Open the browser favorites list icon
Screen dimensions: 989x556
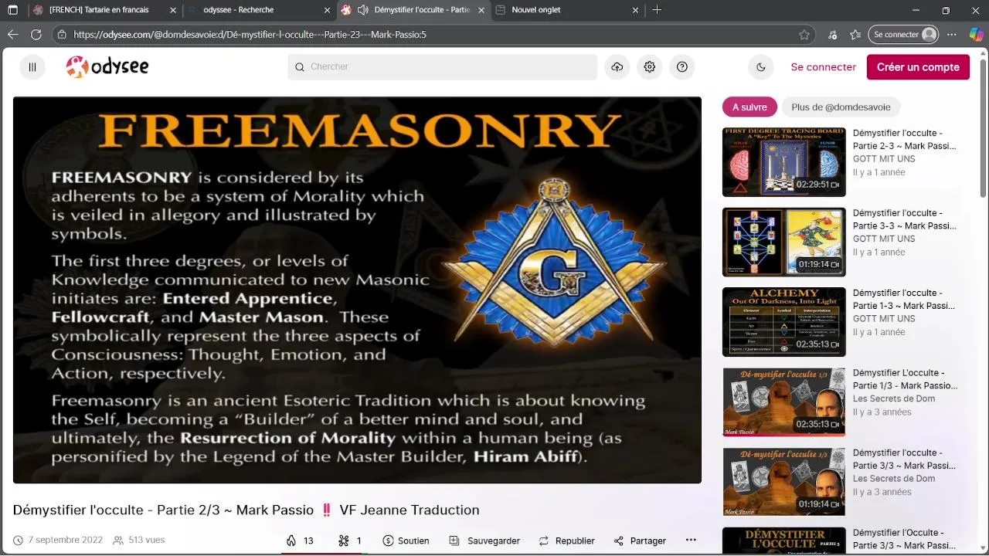point(855,35)
